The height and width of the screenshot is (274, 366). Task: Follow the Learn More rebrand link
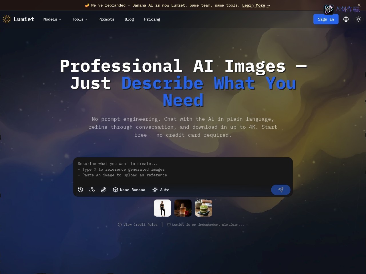(256, 5)
